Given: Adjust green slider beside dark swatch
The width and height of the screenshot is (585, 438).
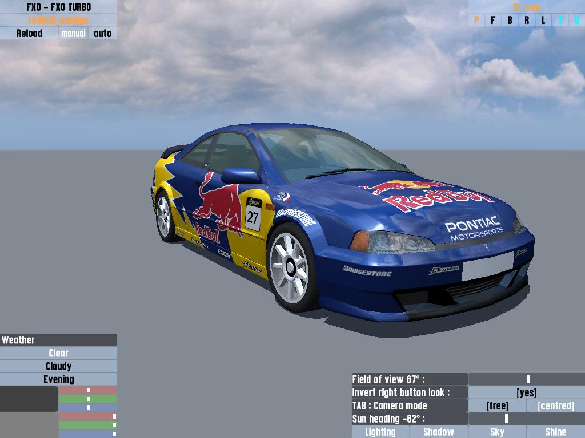Looking at the screenshot, I should tap(88, 399).
